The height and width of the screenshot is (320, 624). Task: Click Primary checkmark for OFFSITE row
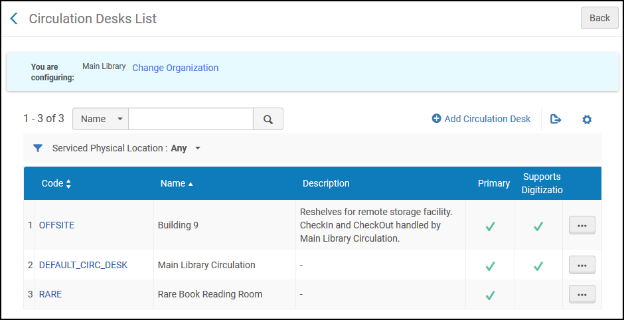click(x=491, y=226)
